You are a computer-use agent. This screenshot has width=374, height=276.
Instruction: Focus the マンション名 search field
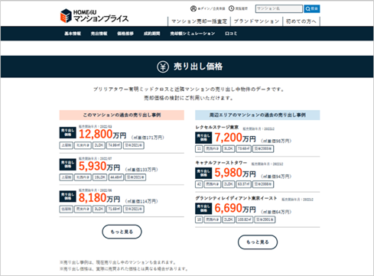pos(279,9)
